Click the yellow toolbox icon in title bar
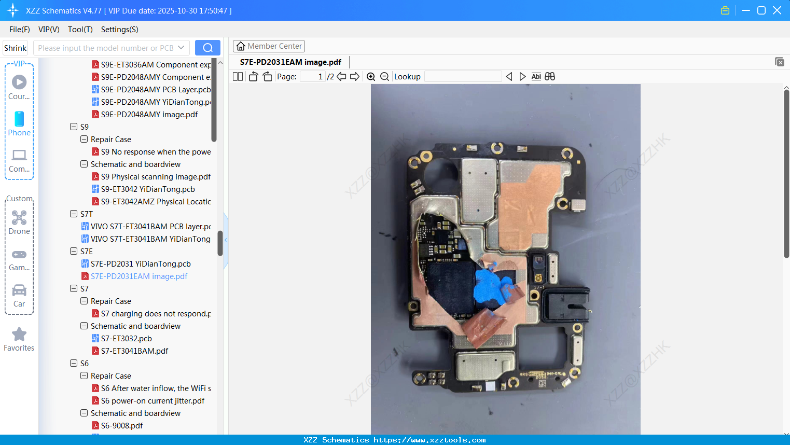790x445 pixels. pyautogui.click(x=725, y=10)
